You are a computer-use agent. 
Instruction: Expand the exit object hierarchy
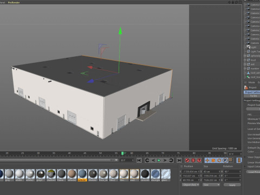pyautogui.click(x=245, y=64)
